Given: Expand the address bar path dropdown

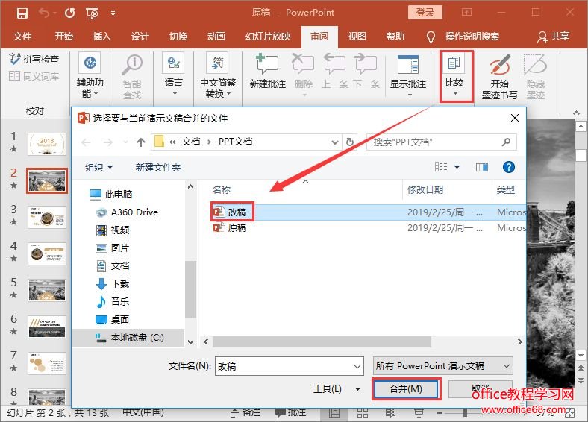Looking at the screenshot, I should click(x=334, y=142).
